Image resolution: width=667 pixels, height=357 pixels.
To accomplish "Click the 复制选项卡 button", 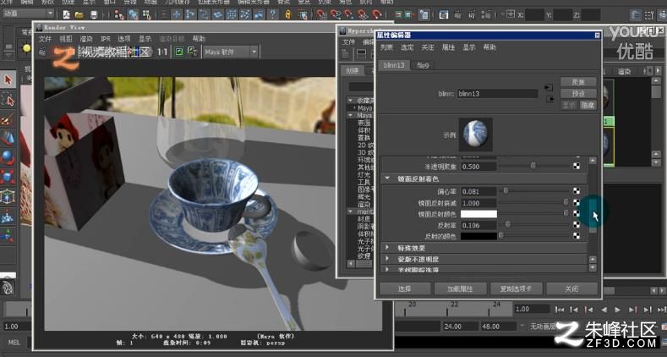I will pos(516,288).
